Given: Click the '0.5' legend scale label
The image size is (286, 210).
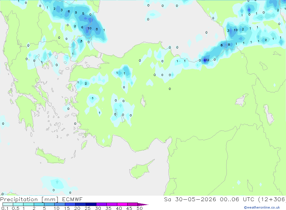Looking at the screenshot, I should click(15, 208).
